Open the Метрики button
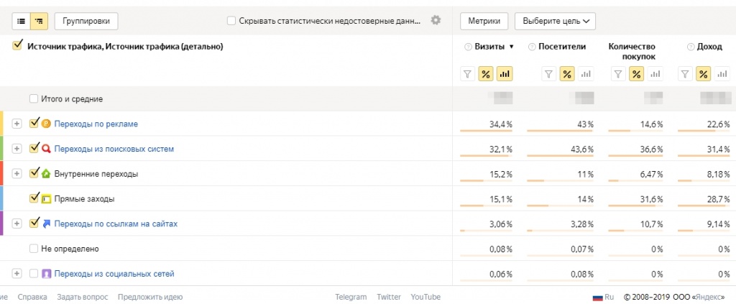736x304 pixels. click(x=484, y=21)
